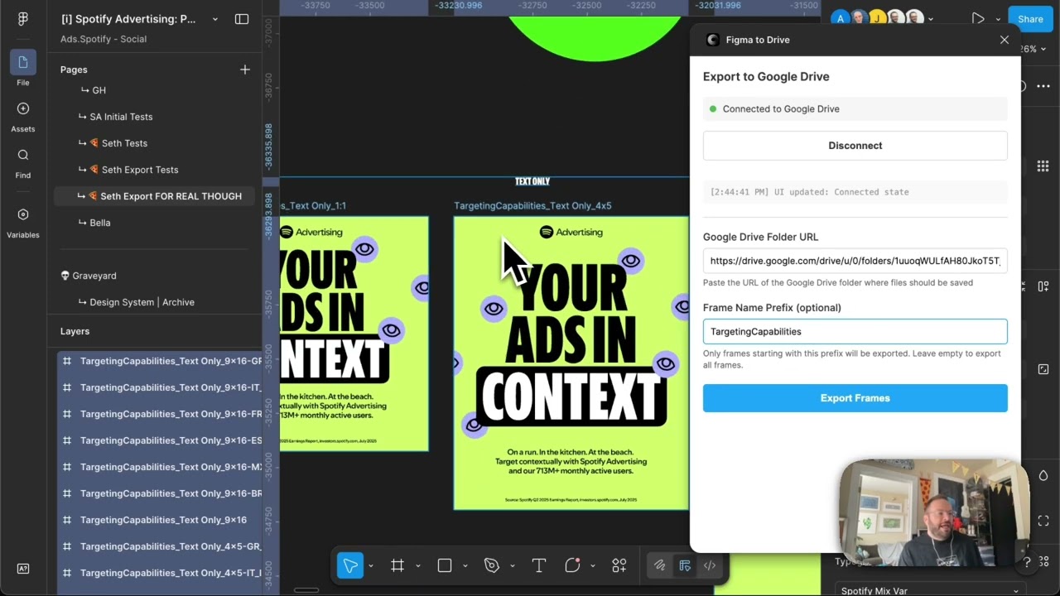Add a new page with plus icon
1060x596 pixels.
[x=244, y=70]
